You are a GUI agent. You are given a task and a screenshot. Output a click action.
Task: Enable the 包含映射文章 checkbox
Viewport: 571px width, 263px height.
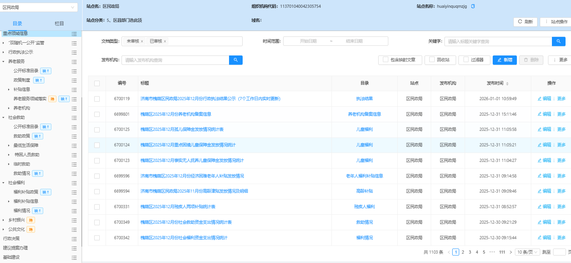click(x=386, y=60)
